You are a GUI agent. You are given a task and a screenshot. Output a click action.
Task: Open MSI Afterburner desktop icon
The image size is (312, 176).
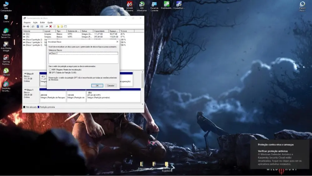(142, 6)
